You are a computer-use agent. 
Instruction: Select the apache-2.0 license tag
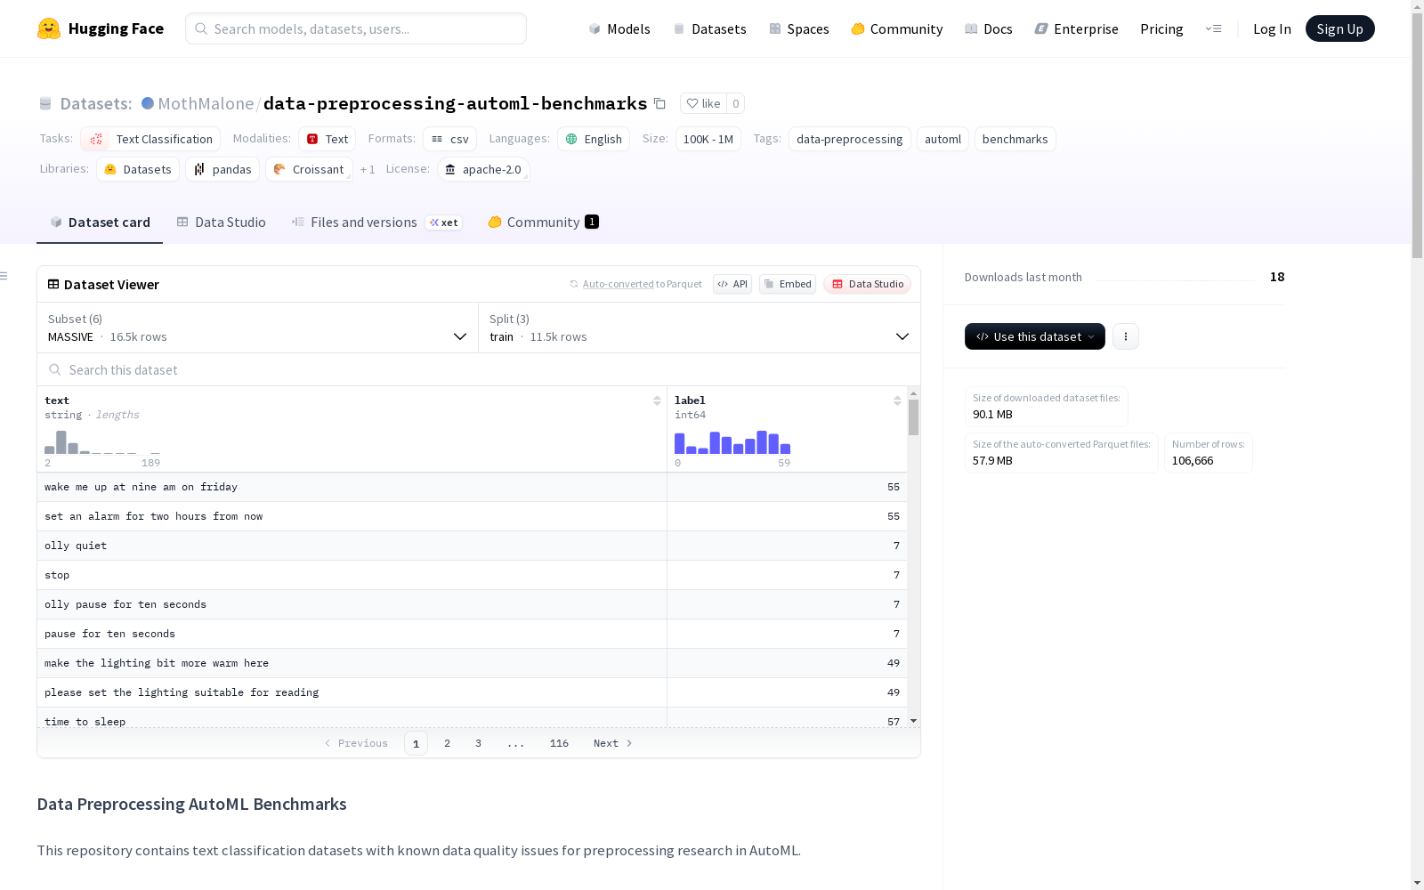coord(483,169)
